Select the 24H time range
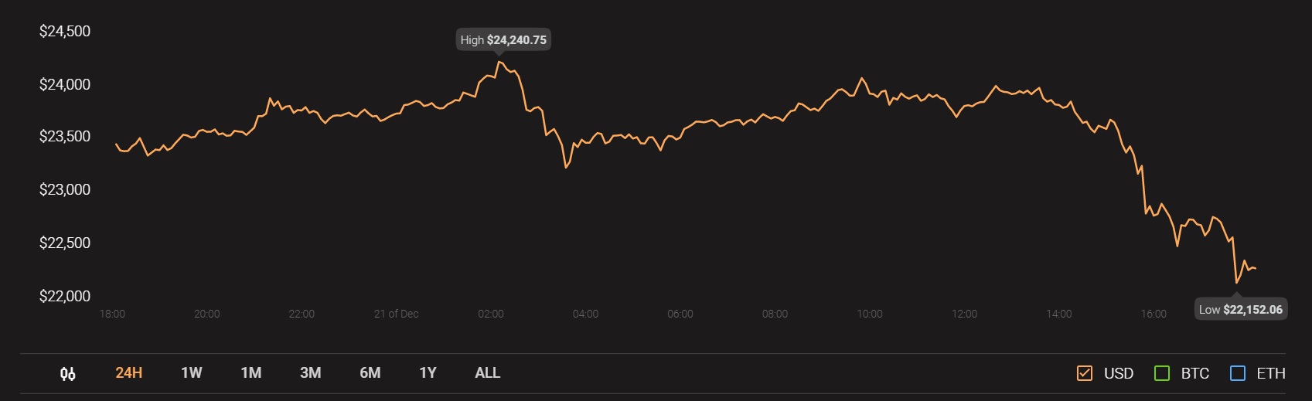 tap(129, 373)
